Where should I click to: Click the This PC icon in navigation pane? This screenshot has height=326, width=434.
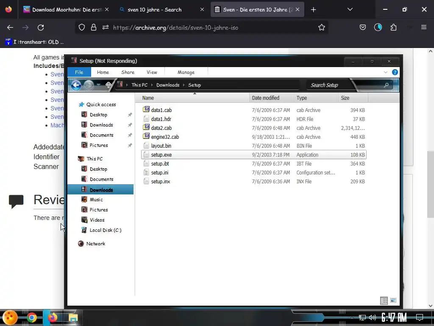pyautogui.click(x=81, y=159)
